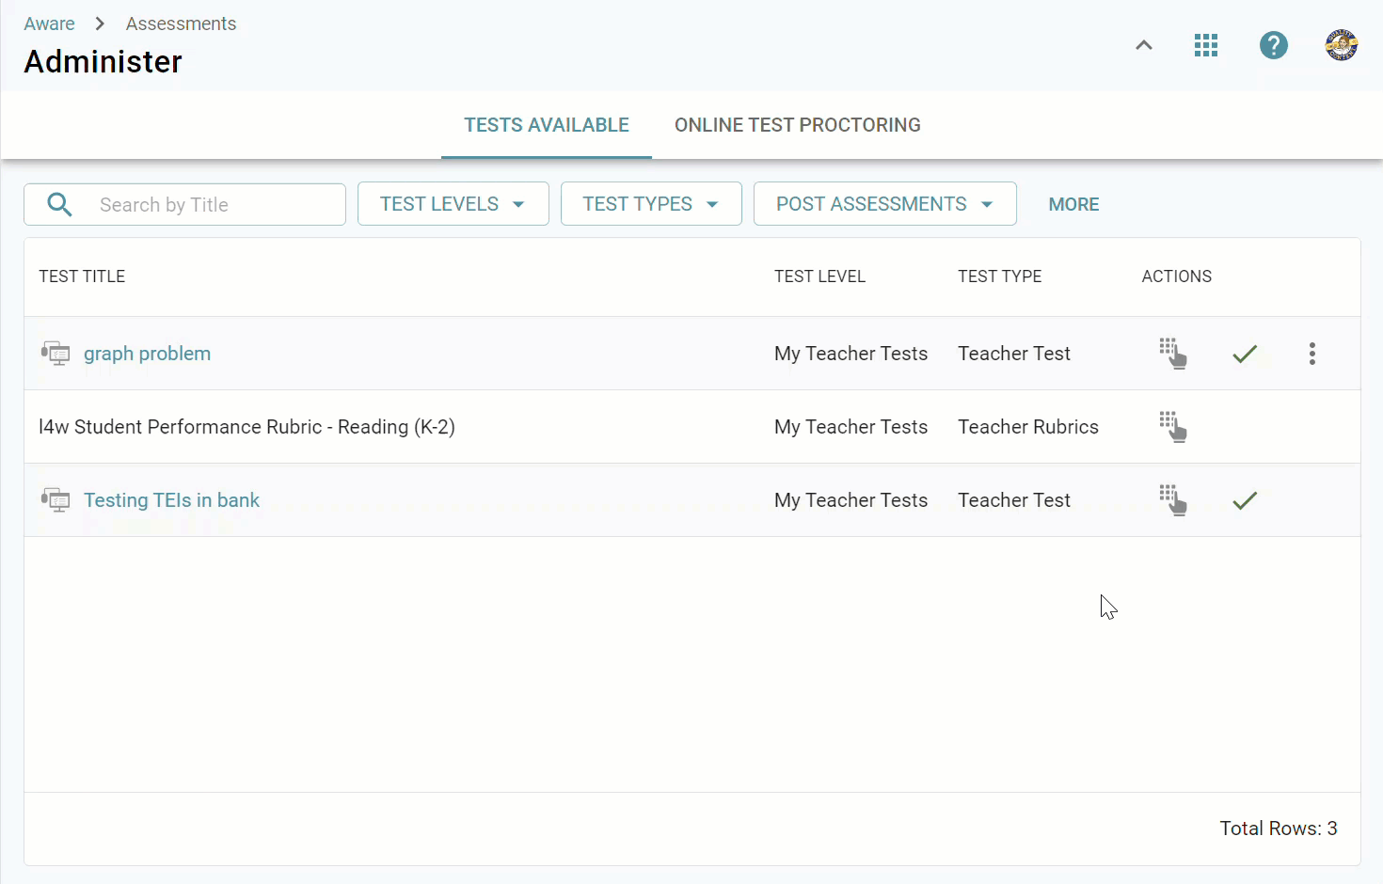Screen dimensions: 1383x884
Task: Click My Teacher Tests in graph problem row
Action: 850,354
